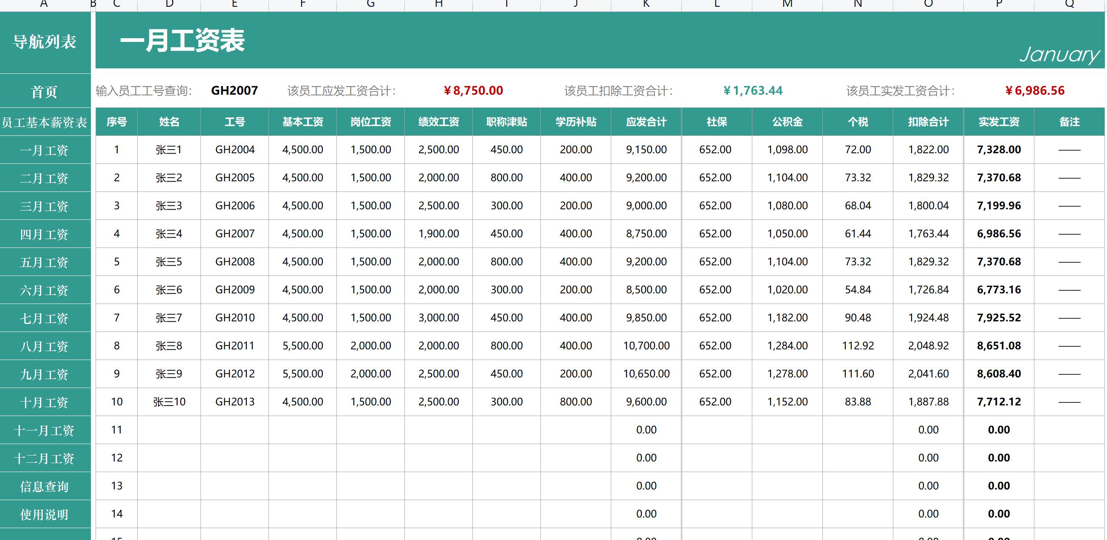Click the 一月工资表 title banner
Screen dimensions: 1107x540
pyautogui.click(x=182, y=41)
